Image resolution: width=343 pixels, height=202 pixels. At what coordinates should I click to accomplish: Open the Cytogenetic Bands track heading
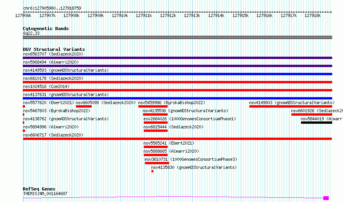point(46,29)
